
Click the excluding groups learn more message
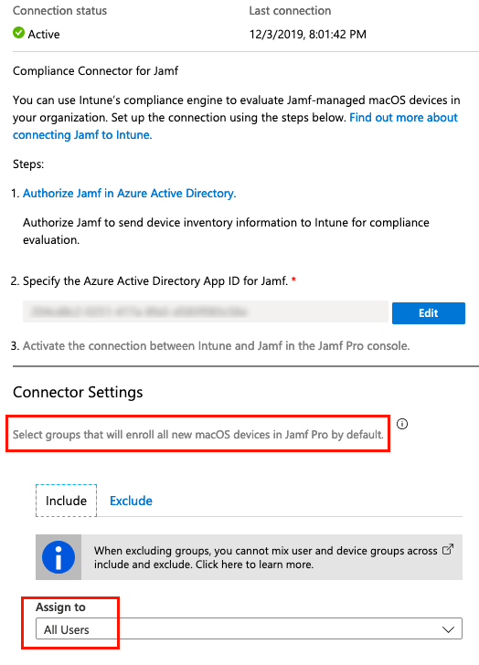click(x=266, y=557)
